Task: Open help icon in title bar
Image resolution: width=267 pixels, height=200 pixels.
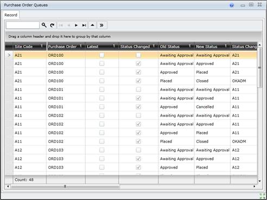Action: point(232,5)
